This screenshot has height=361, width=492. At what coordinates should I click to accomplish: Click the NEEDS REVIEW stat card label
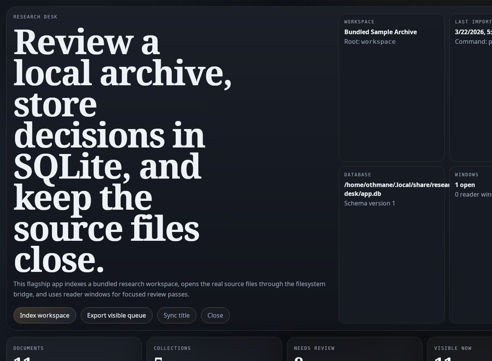[x=314, y=348]
